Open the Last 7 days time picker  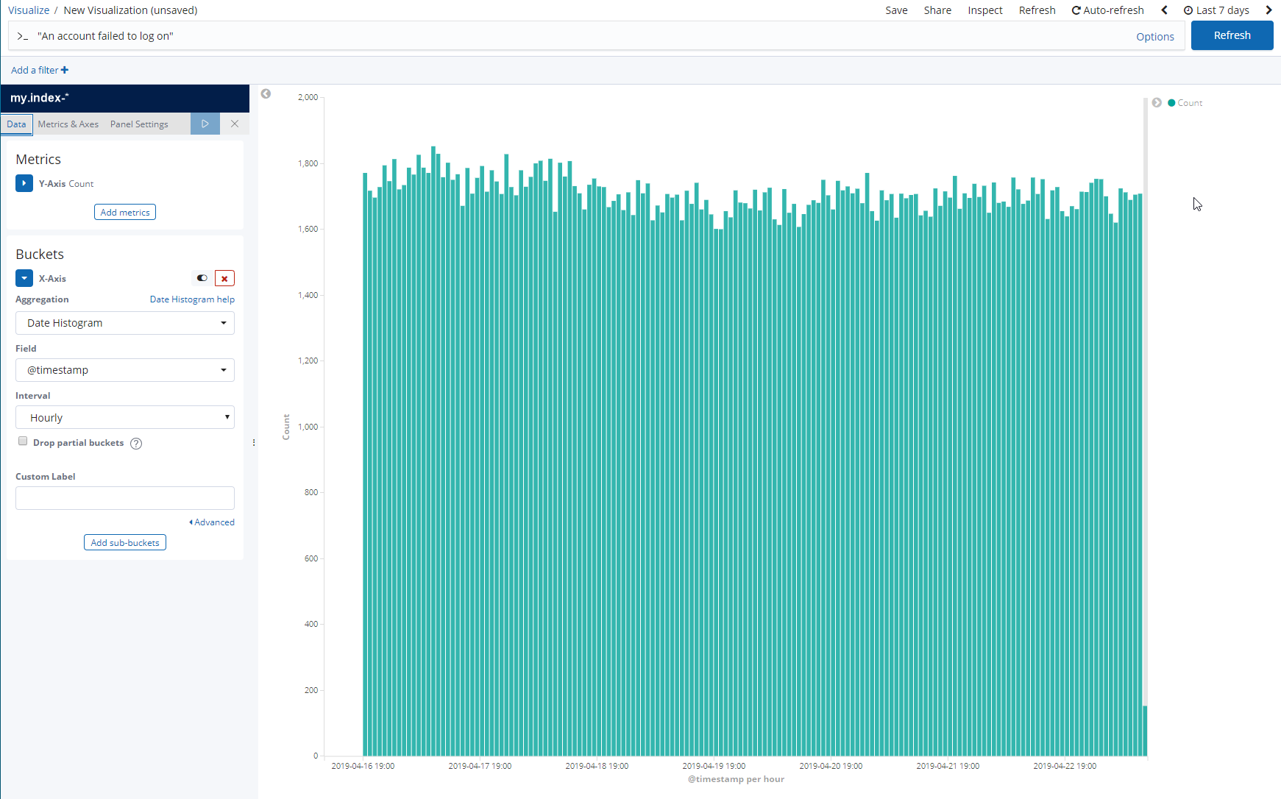point(1216,10)
